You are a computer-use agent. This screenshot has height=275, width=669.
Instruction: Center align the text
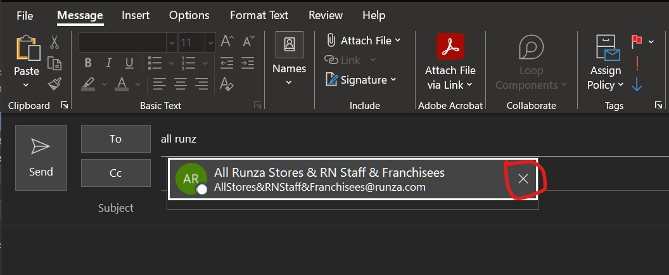[x=181, y=83]
